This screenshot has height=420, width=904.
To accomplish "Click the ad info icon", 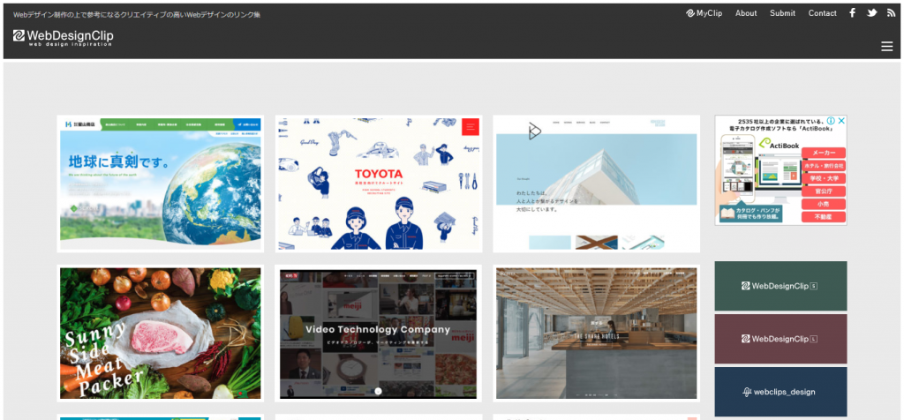I will [831, 121].
